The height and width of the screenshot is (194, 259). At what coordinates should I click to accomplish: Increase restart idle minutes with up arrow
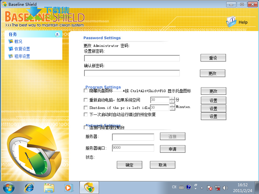coord(172,98)
